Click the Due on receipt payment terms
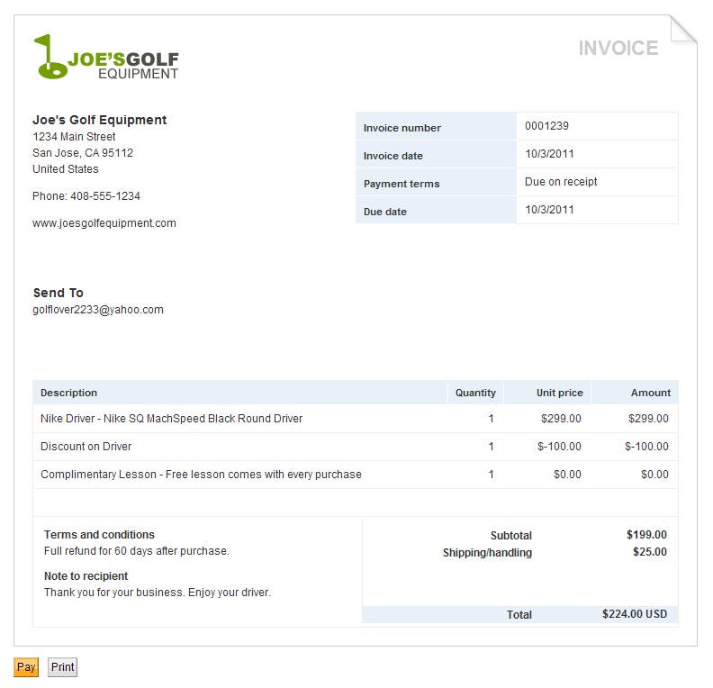 (561, 182)
